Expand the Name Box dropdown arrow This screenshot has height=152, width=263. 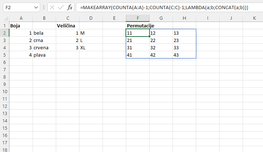click(36, 7)
